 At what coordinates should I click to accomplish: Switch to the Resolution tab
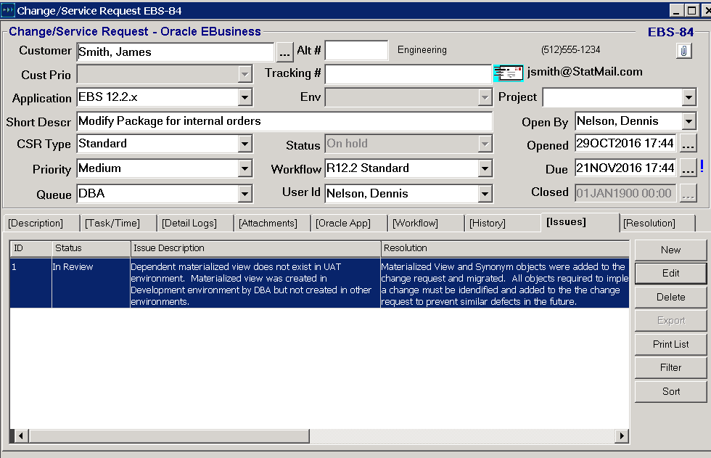click(x=657, y=223)
